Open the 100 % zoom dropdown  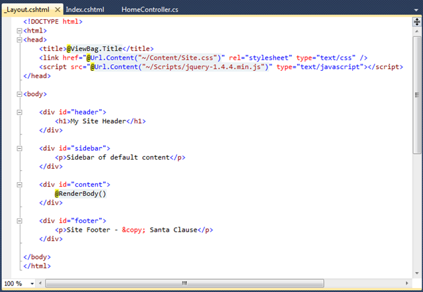pos(32,283)
